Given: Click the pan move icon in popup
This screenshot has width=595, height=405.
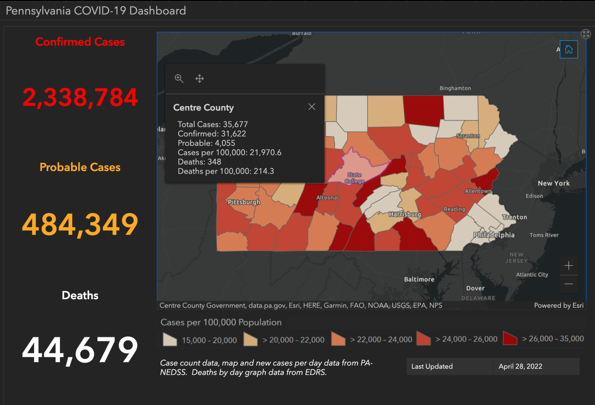Looking at the screenshot, I should click(x=199, y=78).
